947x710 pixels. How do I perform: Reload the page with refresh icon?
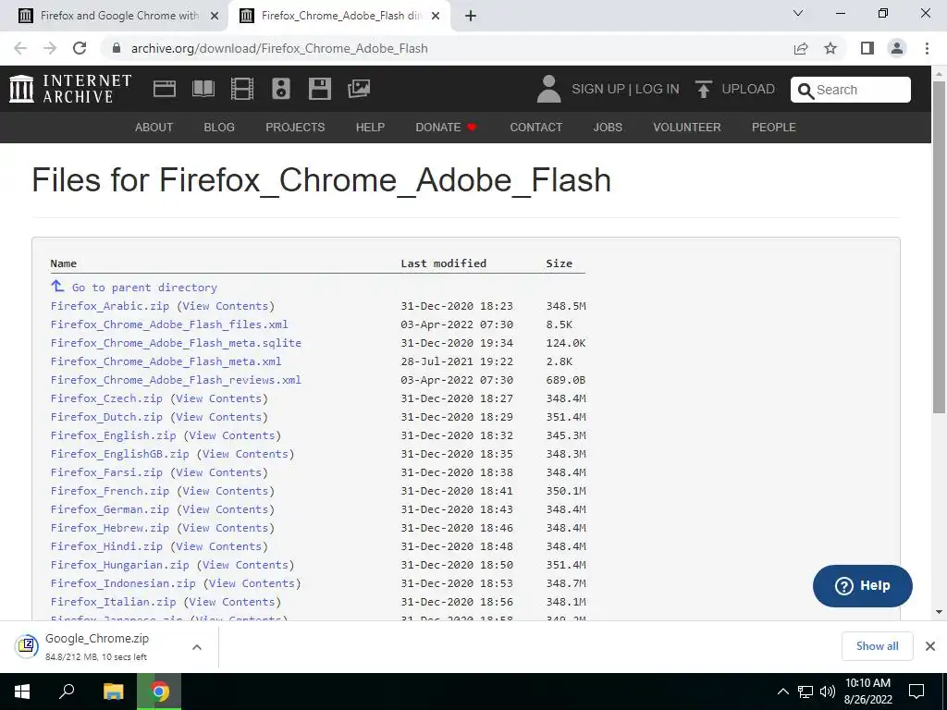(x=80, y=48)
